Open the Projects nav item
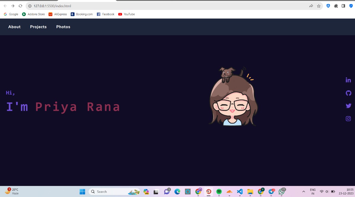355x197 pixels. point(38,27)
